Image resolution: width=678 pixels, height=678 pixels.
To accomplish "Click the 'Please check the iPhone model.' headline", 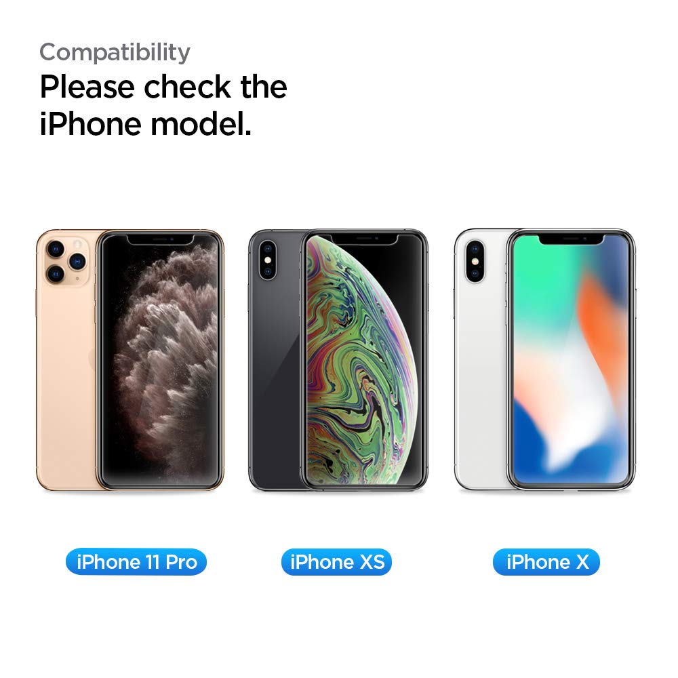I will (163, 105).
